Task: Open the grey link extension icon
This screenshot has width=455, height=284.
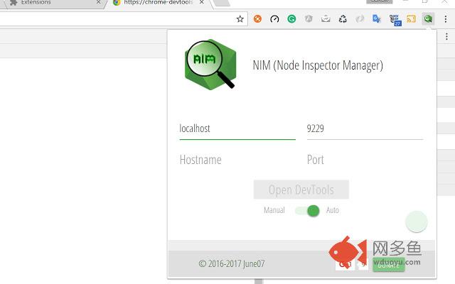Action: tap(360, 19)
